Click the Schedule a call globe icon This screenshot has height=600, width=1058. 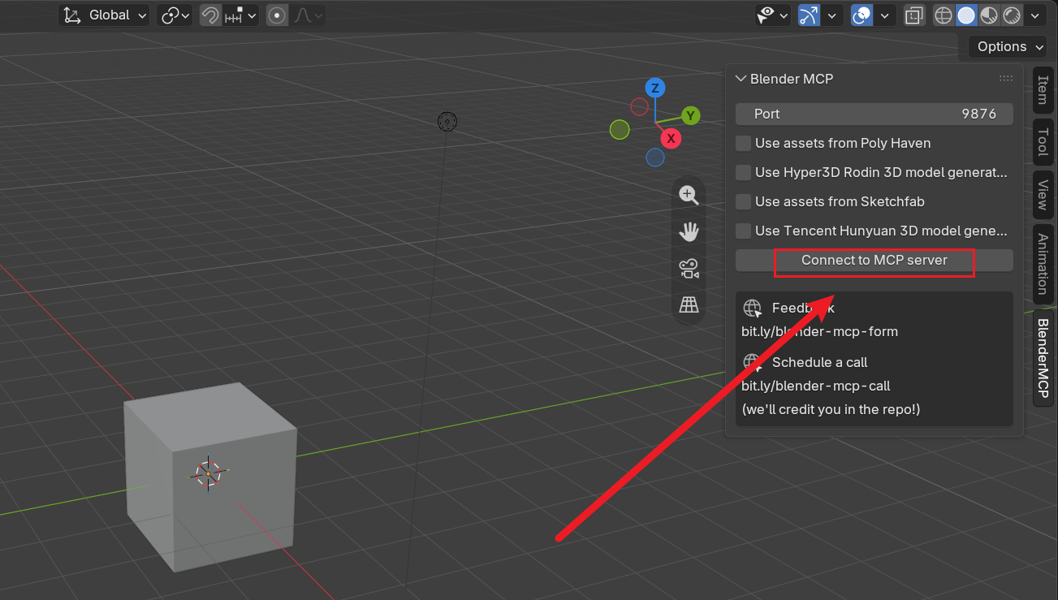pyautogui.click(x=753, y=362)
